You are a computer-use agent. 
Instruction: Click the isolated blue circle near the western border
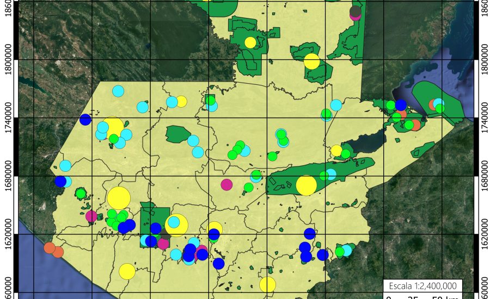click(x=85, y=120)
